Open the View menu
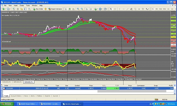Screen dimensions: 177x106 click(10, 5)
